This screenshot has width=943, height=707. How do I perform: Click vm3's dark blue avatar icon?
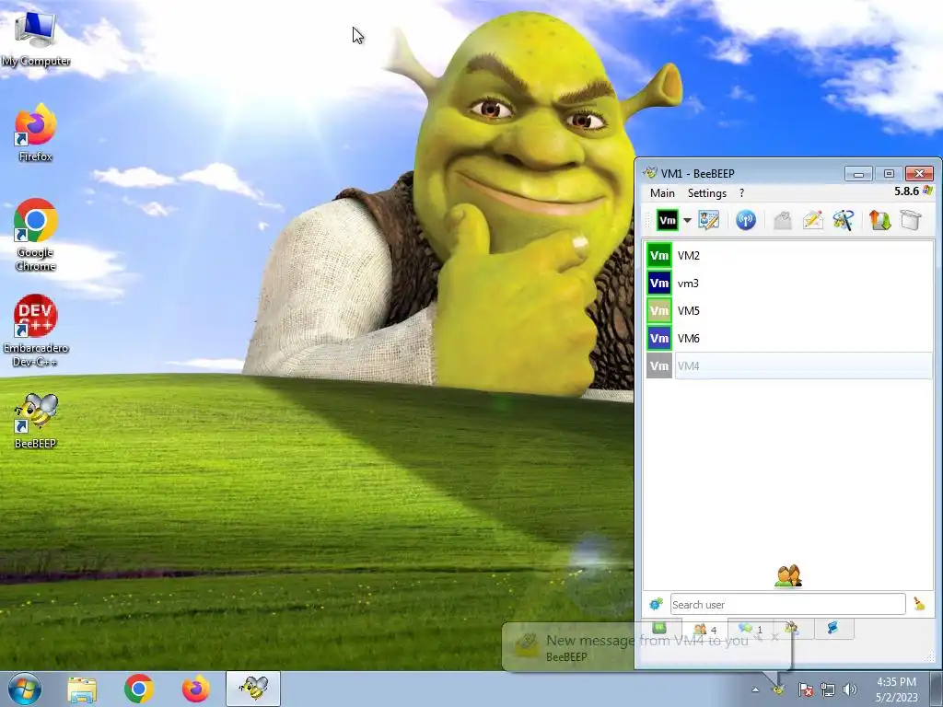(659, 284)
